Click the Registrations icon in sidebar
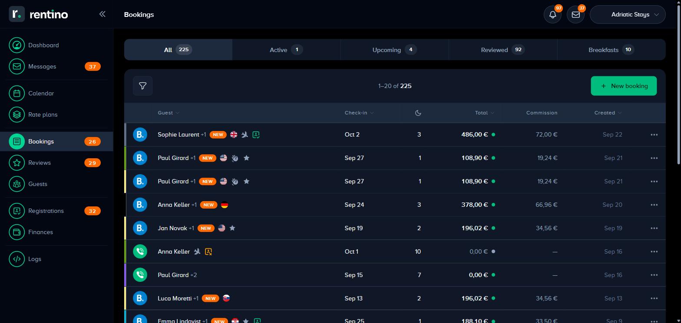Viewport: 681px width, 323px height. (x=17, y=211)
